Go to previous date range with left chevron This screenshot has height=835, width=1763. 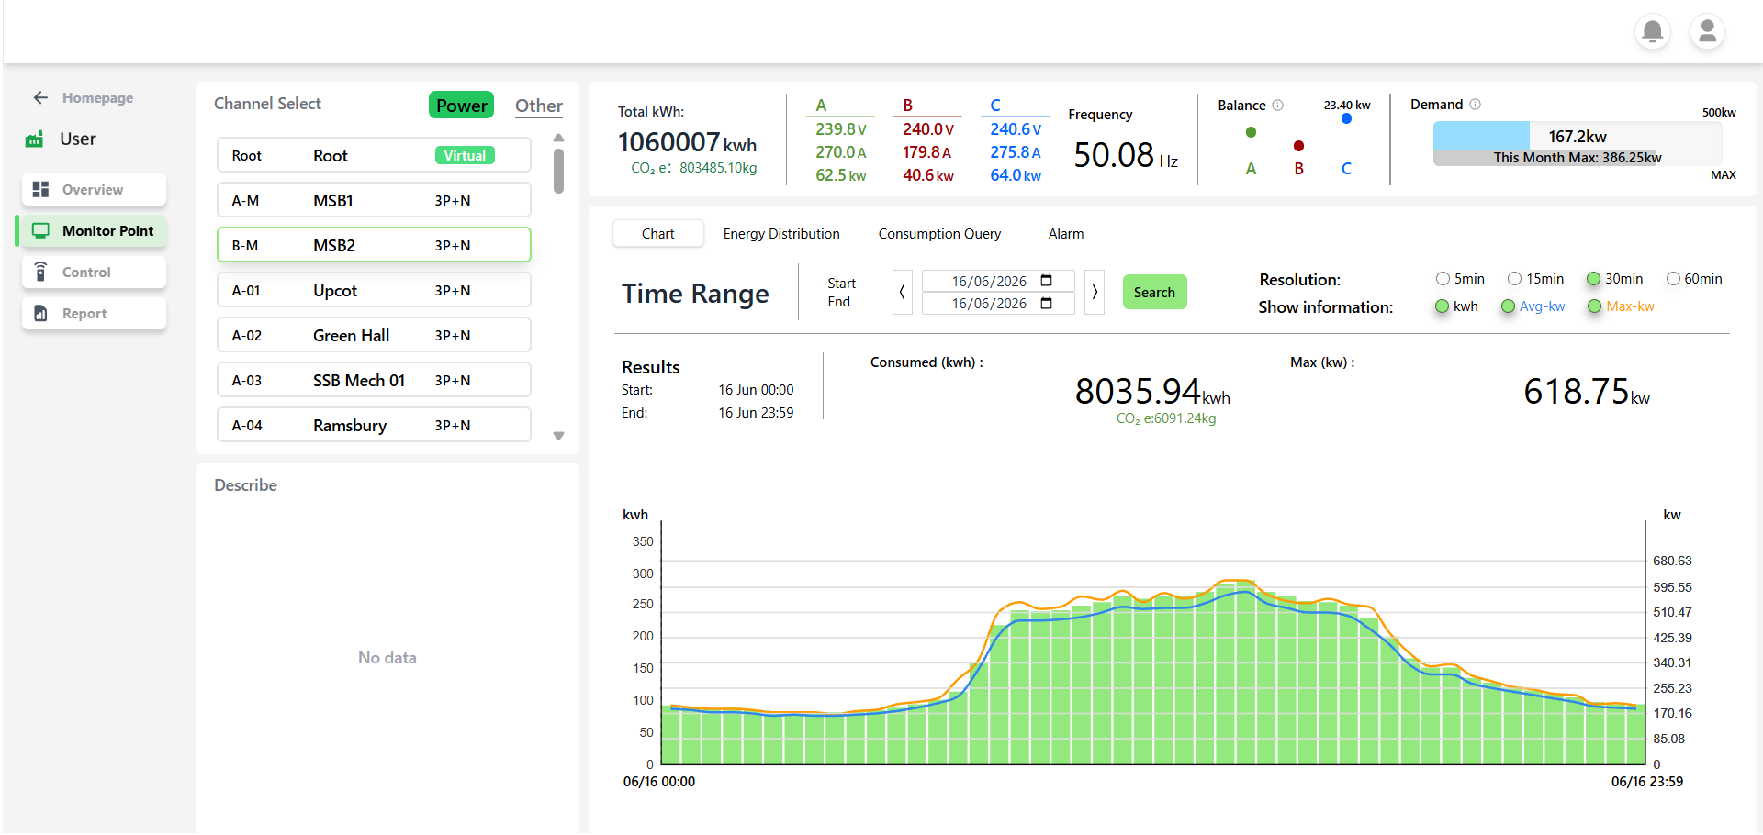[902, 292]
